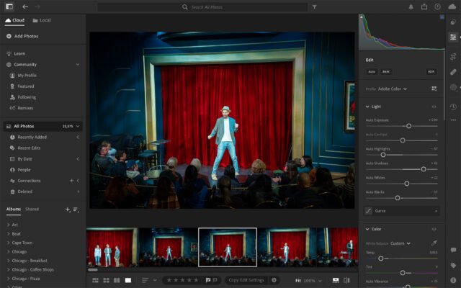The height and width of the screenshot is (288, 461).
Task: Click the Fit zoom button
Action: (x=297, y=281)
